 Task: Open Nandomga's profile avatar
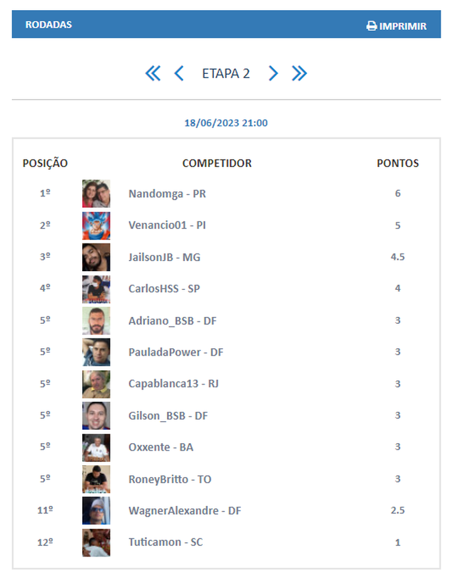96,194
